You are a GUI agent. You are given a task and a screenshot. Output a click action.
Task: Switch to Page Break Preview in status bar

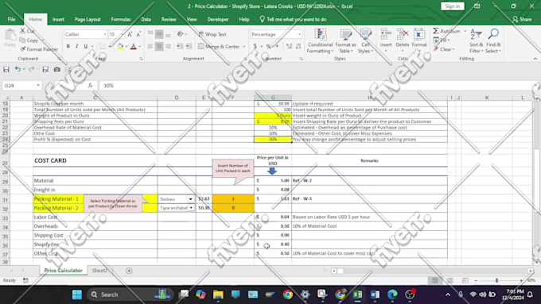[465, 281]
